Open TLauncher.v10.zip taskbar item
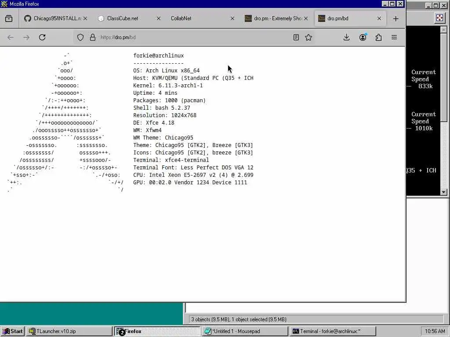The height and width of the screenshot is (337, 450). click(69, 331)
